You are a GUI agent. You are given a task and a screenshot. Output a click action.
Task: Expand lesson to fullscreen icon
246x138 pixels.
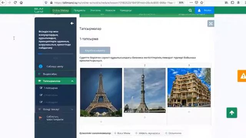click(x=211, y=24)
